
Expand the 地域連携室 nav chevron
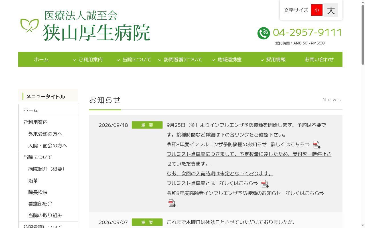(x=213, y=60)
